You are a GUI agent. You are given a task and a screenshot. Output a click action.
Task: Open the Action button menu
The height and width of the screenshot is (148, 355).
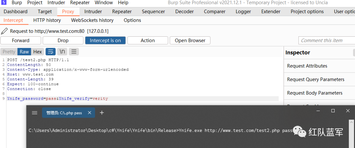coord(148,41)
